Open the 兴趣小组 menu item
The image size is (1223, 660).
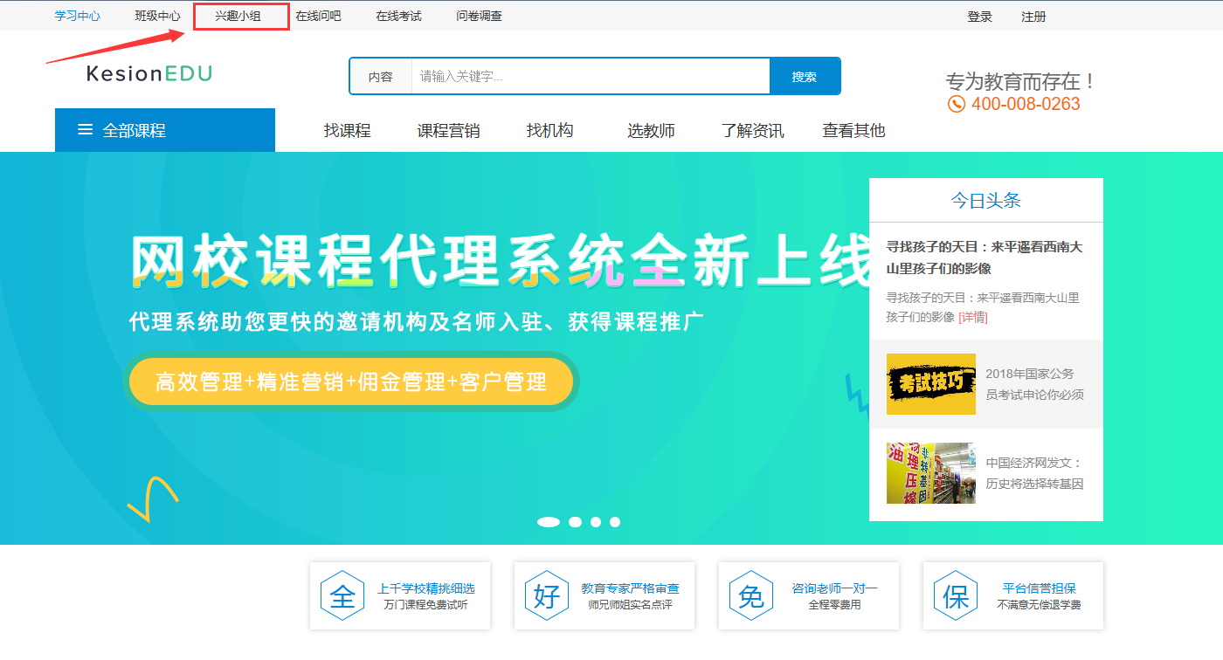pyautogui.click(x=240, y=15)
